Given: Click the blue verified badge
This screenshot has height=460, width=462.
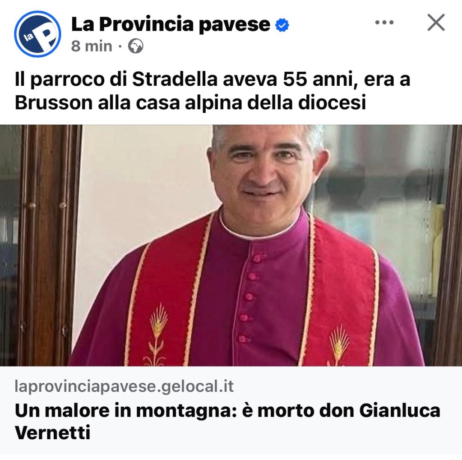Looking at the screenshot, I should 282,25.
